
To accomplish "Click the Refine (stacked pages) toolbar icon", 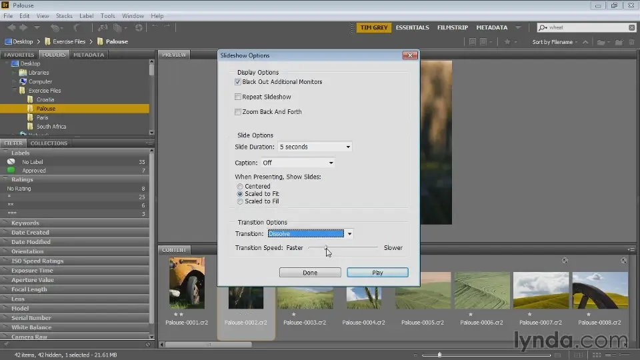I will click(117, 28).
